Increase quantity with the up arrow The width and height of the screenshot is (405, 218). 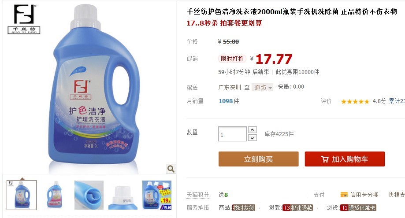click(x=253, y=130)
